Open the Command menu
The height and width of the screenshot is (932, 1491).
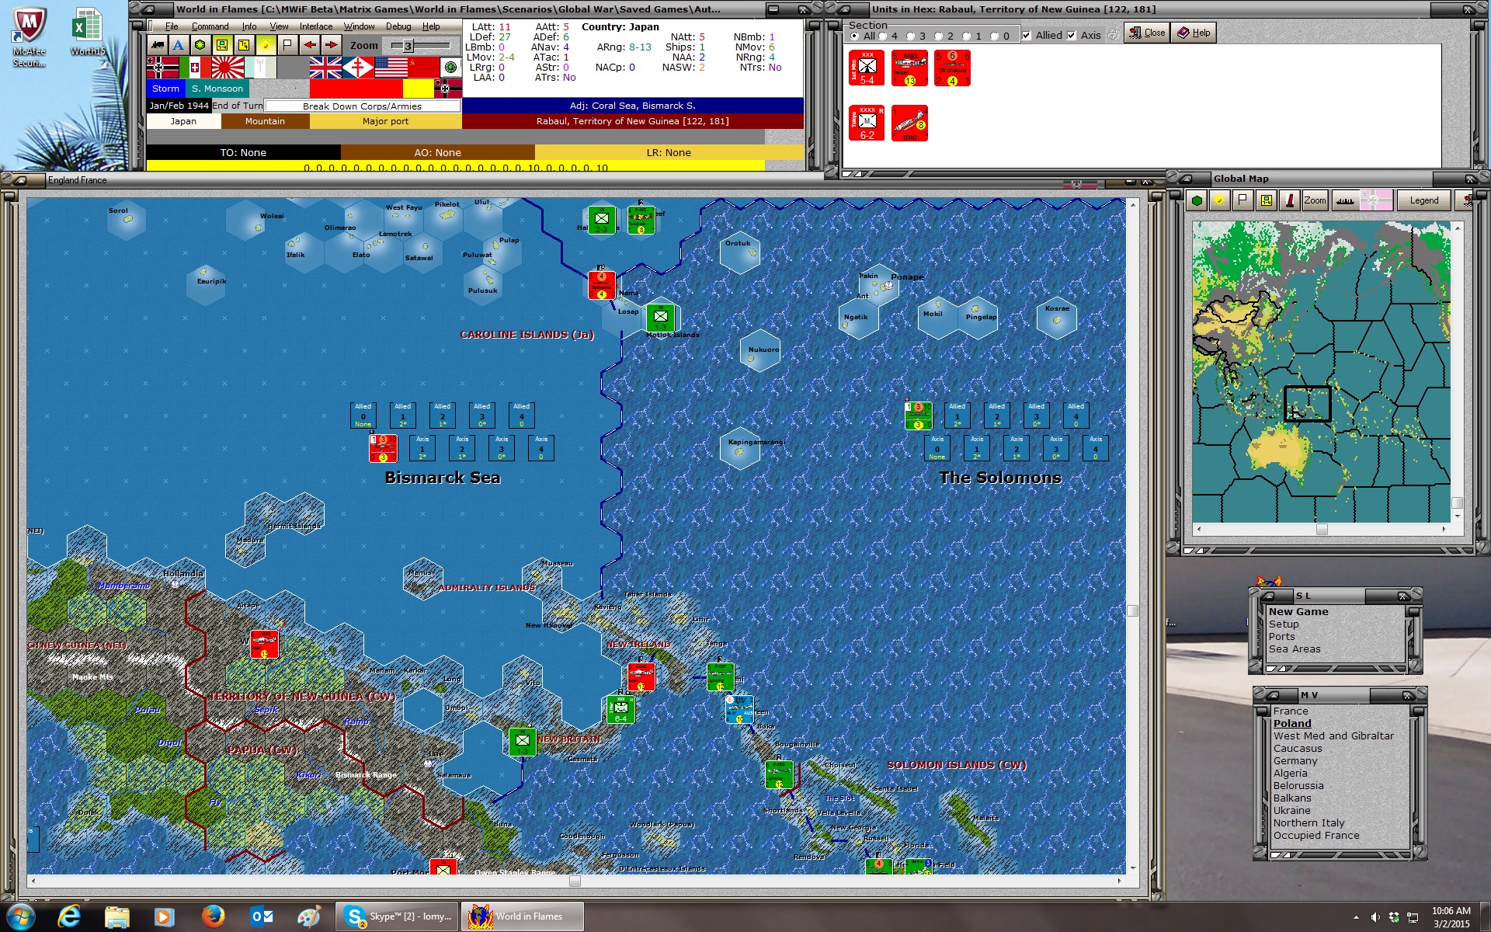pyautogui.click(x=210, y=26)
